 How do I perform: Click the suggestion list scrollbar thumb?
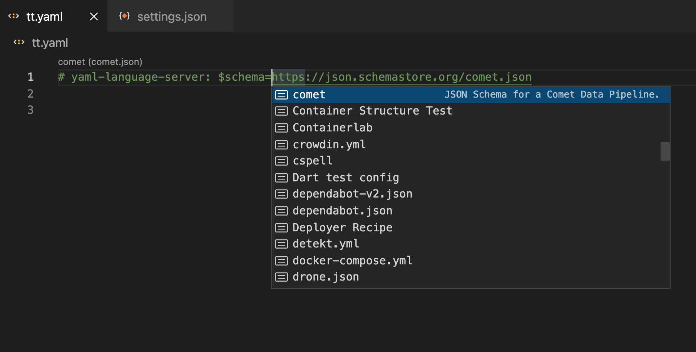(665, 151)
